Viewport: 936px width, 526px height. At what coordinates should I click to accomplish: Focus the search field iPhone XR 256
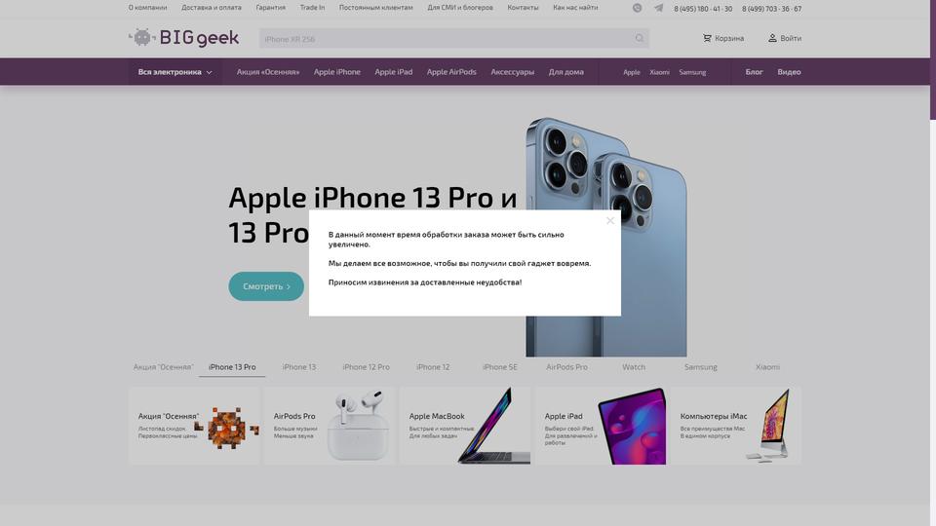click(x=446, y=39)
